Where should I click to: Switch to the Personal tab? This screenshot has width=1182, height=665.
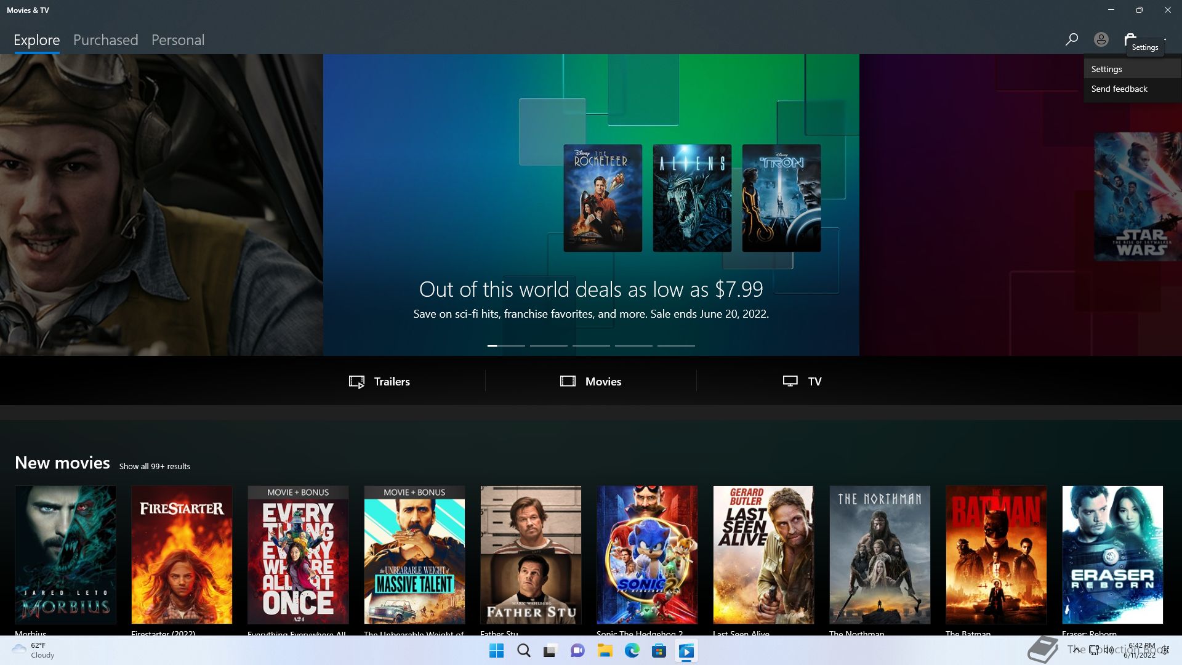(178, 40)
